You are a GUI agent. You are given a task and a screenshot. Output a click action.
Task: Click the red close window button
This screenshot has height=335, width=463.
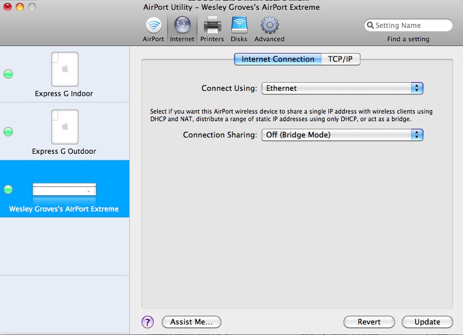(x=8, y=7)
